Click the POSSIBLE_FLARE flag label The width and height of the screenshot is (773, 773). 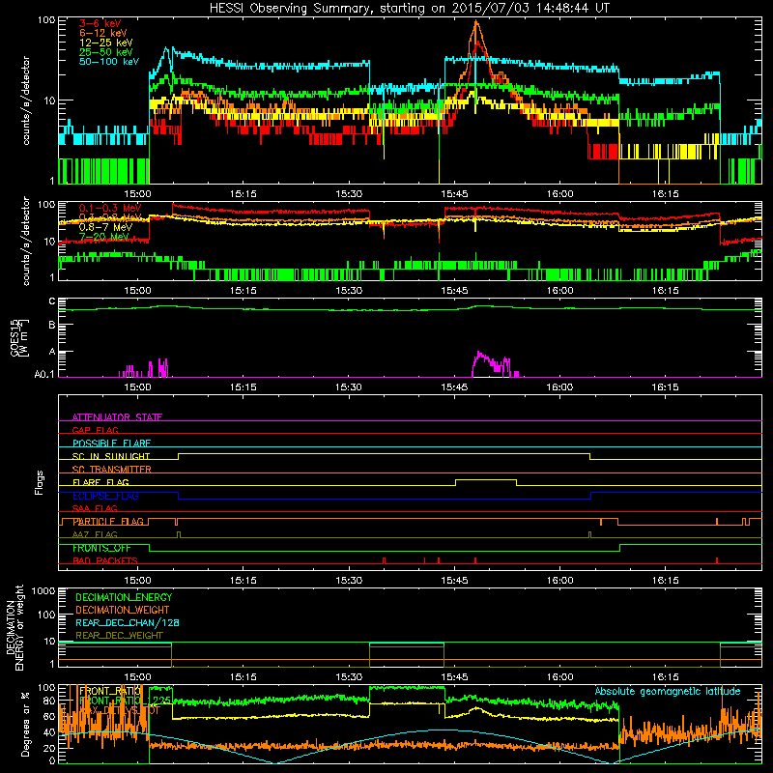click(111, 444)
